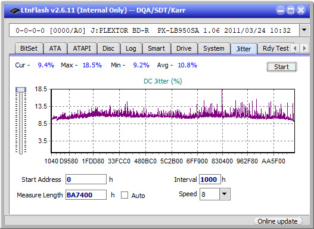Image resolution: width=314 pixels, height=229 pixels.
Task: Select the Rdy Test tab
Action: pyautogui.click(x=275, y=48)
